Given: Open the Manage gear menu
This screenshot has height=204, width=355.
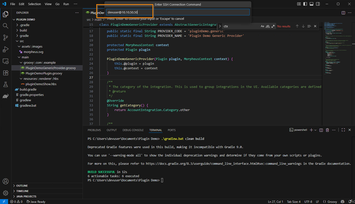Looking at the screenshot, I should pos(5,193).
